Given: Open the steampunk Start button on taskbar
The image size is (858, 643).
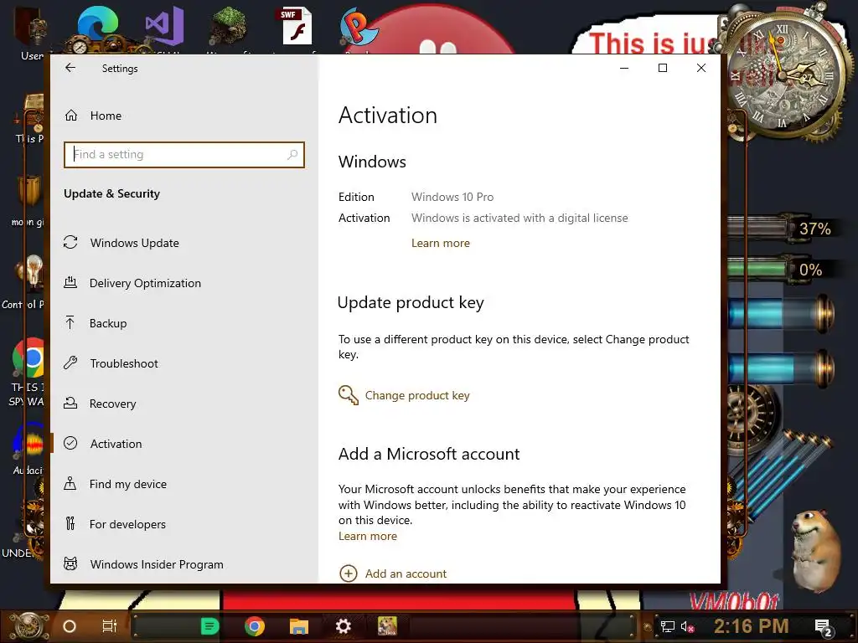Looking at the screenshot, I should 28,625.
